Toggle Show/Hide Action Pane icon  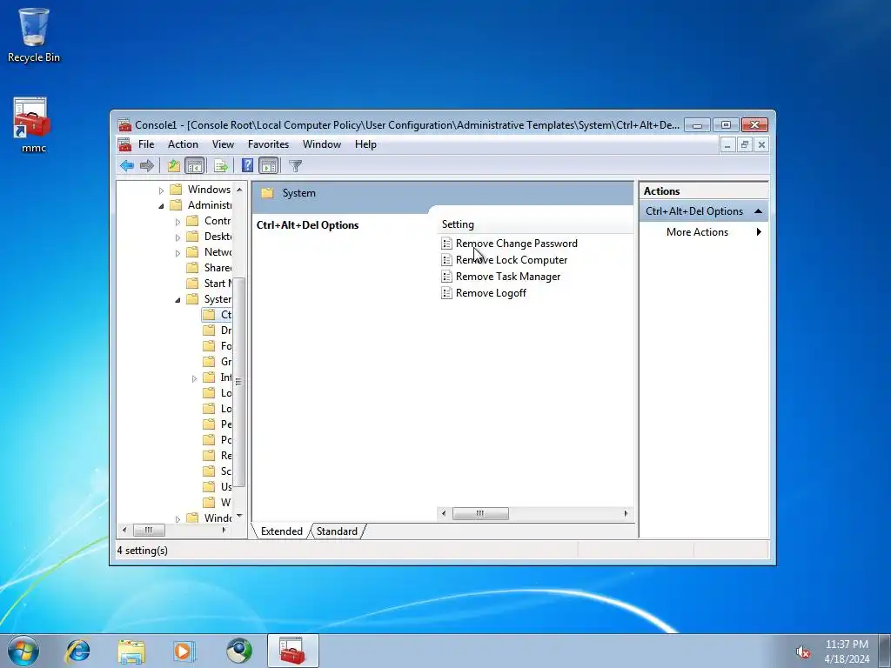click(x=268, y=165)
